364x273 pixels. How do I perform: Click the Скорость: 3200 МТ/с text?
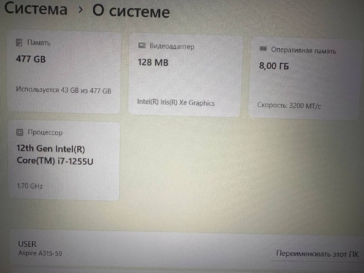[289, 106]
